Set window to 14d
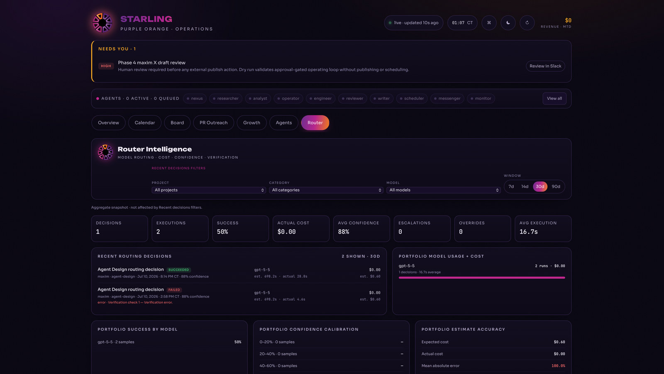The height and width of the screenshot is (374, 664). (x=525, y=187)
